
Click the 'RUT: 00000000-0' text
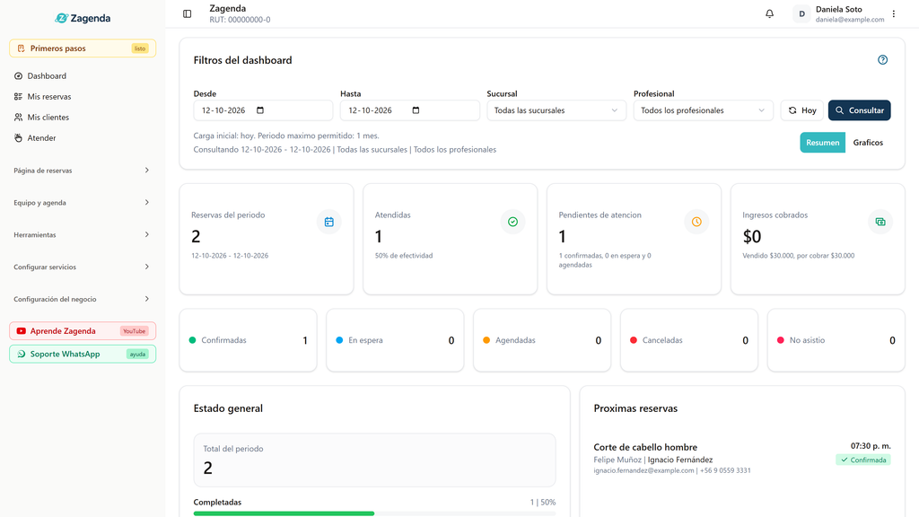pyautogui.click(x=240, y=20)
